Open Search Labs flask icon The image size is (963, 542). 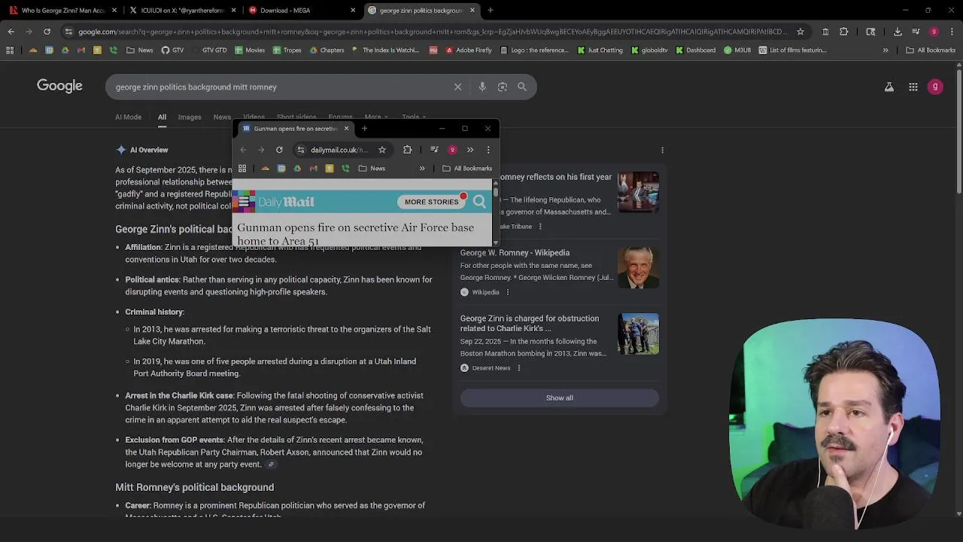[889, 87]
